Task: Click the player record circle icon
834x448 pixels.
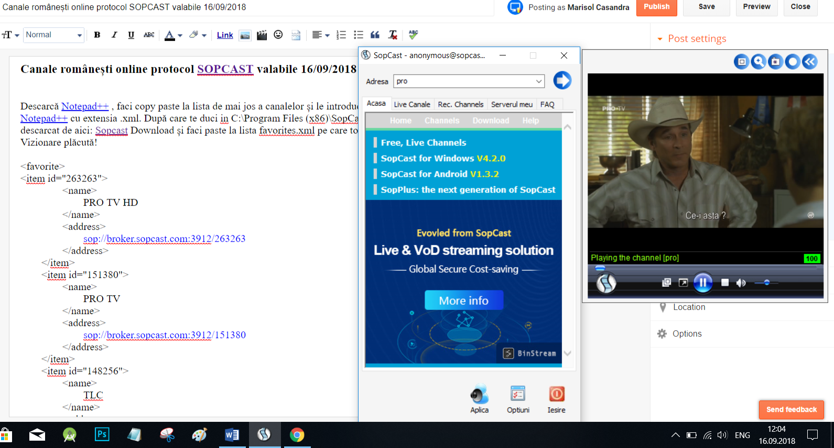Action: click(793, 62)
